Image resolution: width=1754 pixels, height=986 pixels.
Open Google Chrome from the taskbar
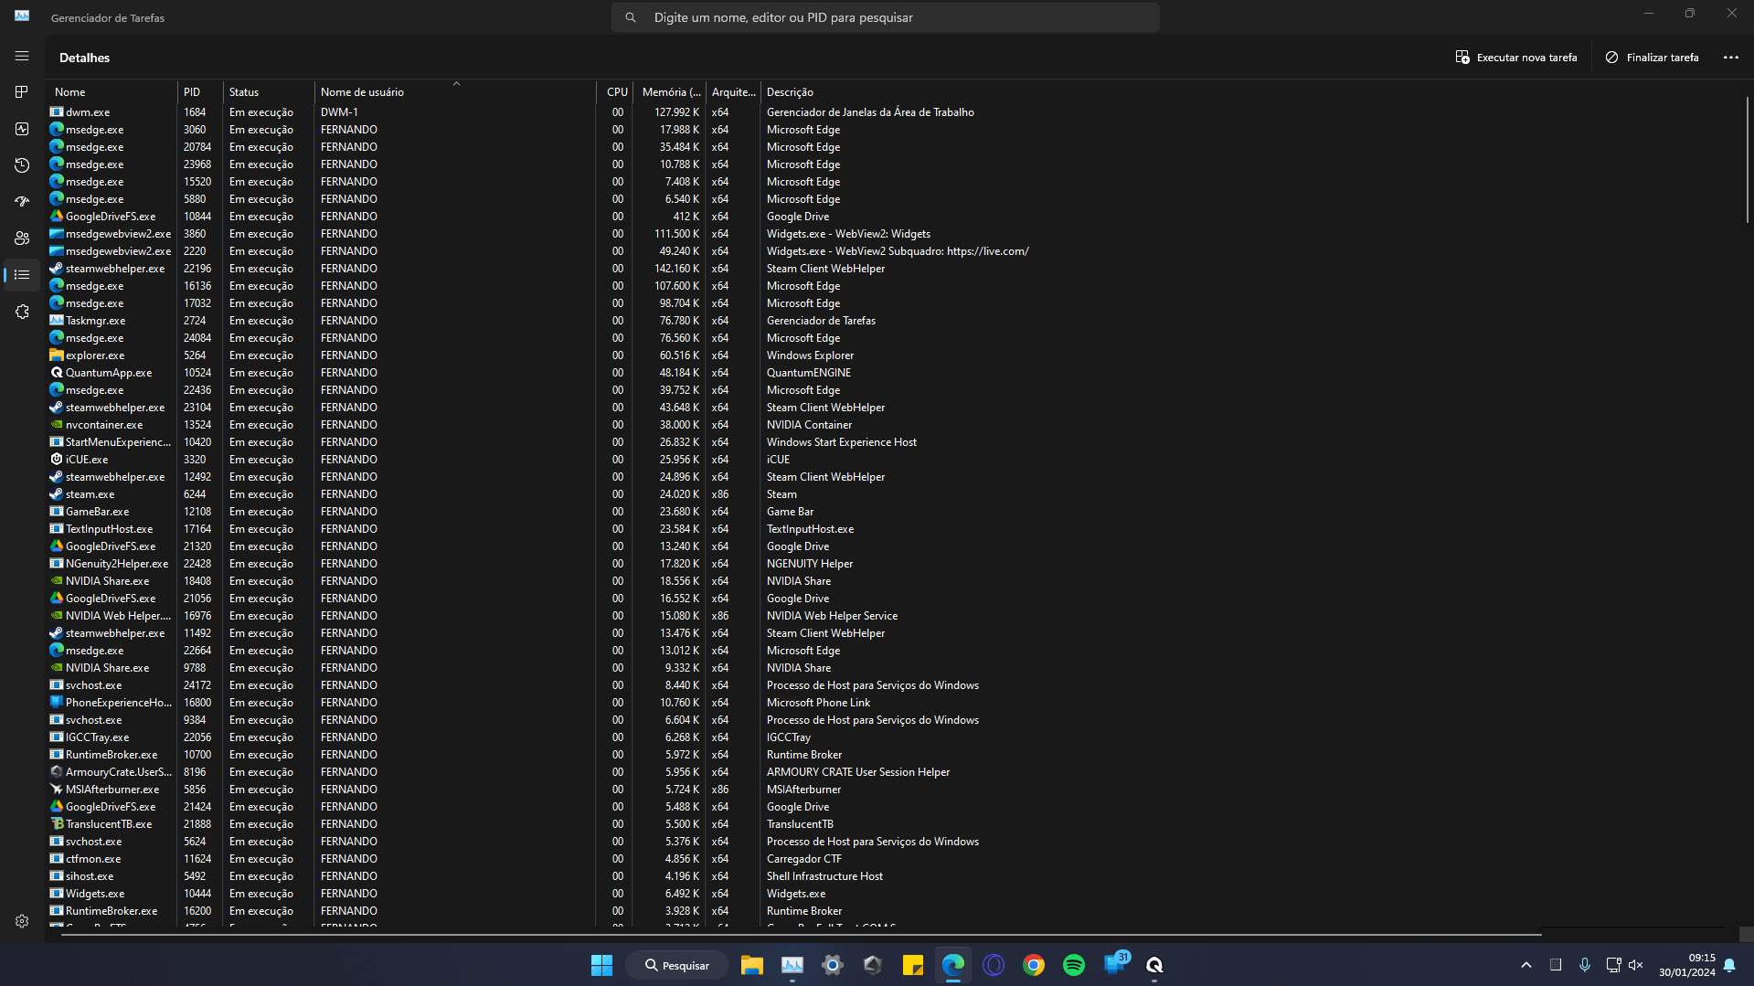coord(1033,965)
